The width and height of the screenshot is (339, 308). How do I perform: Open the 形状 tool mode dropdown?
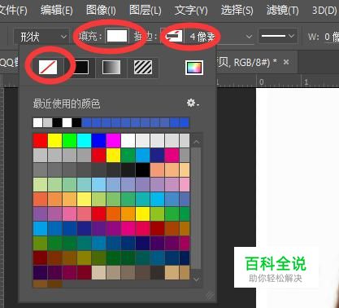click(x=41, y=37)
